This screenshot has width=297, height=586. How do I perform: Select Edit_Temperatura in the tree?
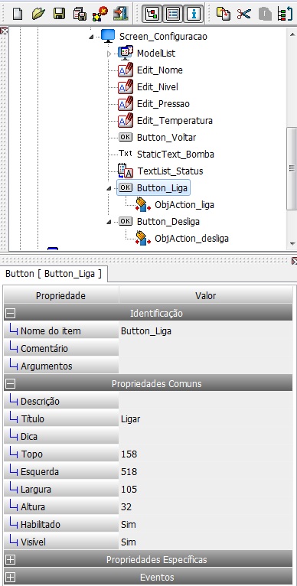(175, 120)
